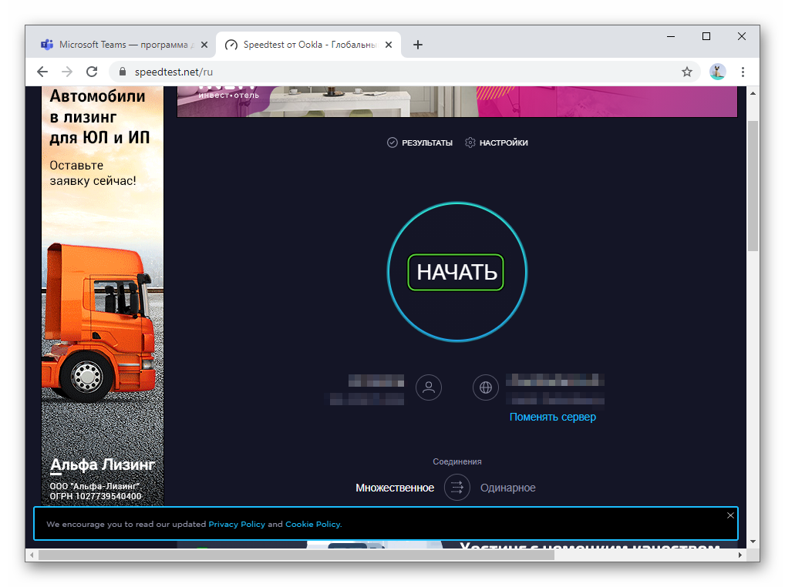Click the address bar showing speedtest.net/ru

(x=403, y=72)
